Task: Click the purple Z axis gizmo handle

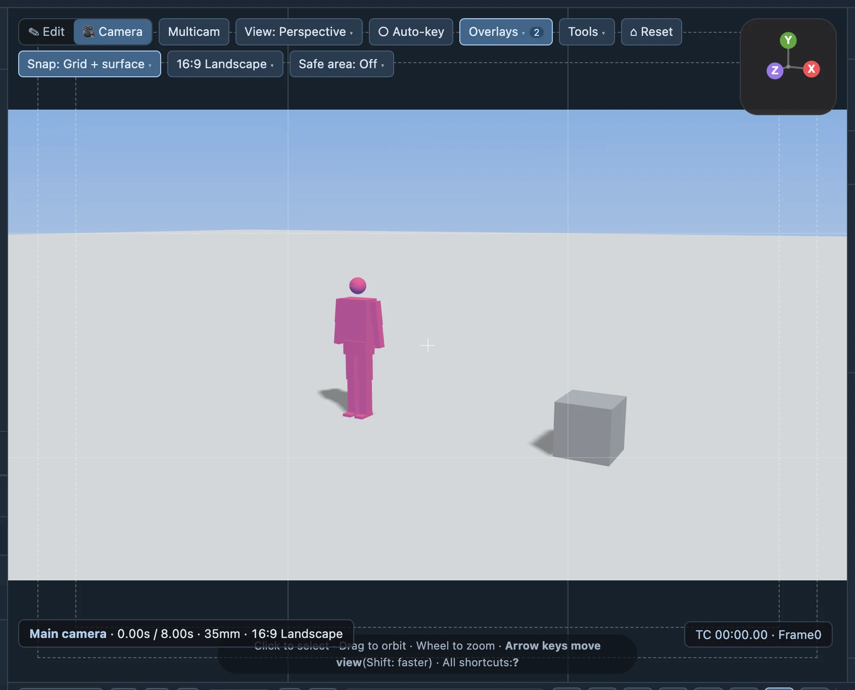Action: [x=775, y=71]
